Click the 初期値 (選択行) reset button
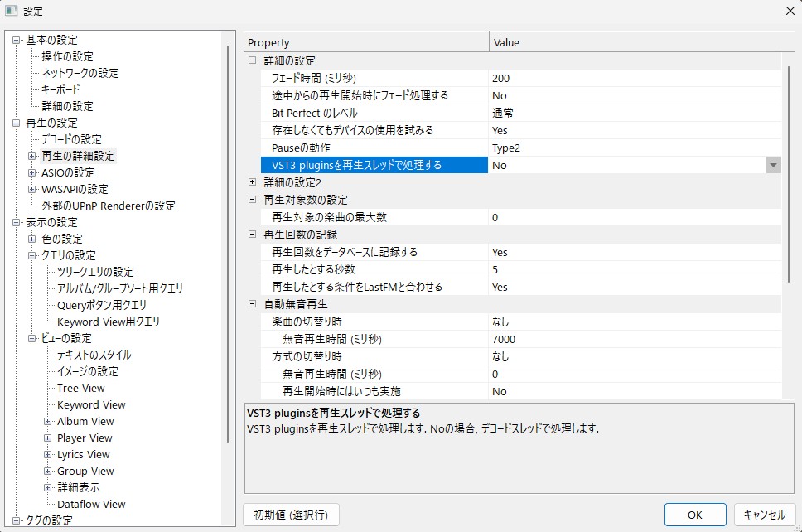The image size is (802, 532). [x=291, y=515]
